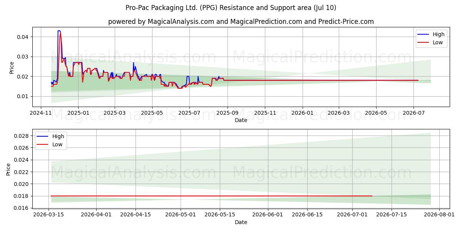Click the '2025-05' x-axis label
Screen dimensions: 462x231
152,114
